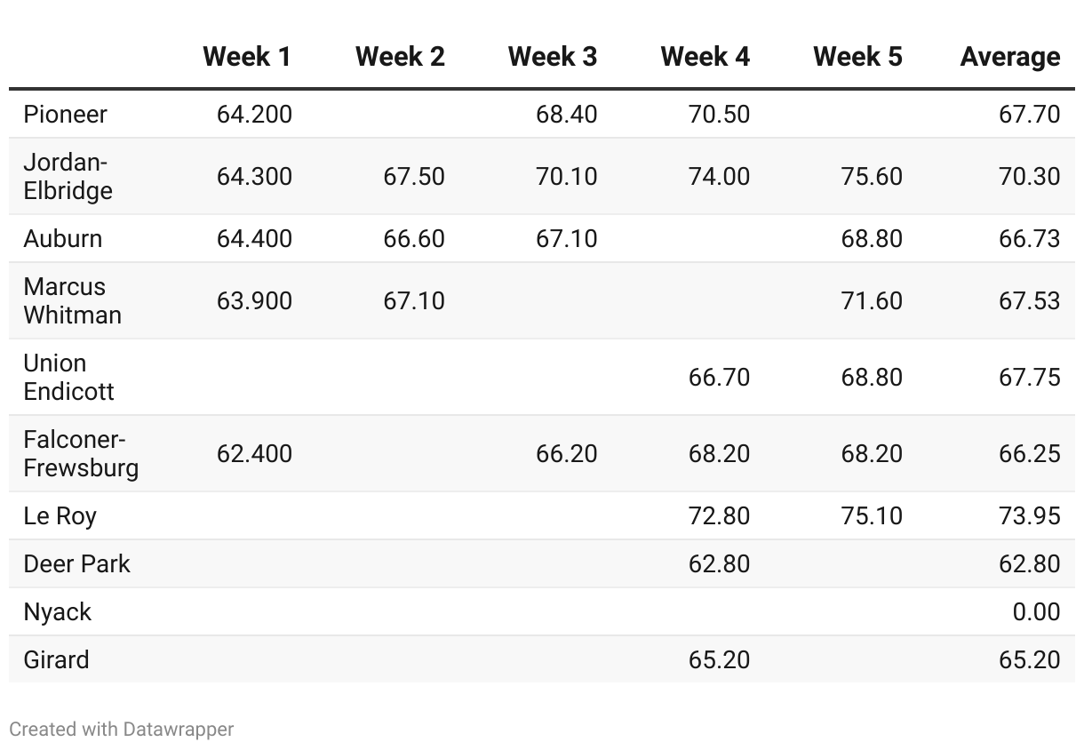
Task: Click the Week 1 column header
Action: pos(246,57)
